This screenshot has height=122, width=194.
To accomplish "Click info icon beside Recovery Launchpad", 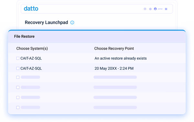I will (x=72, y=23).
